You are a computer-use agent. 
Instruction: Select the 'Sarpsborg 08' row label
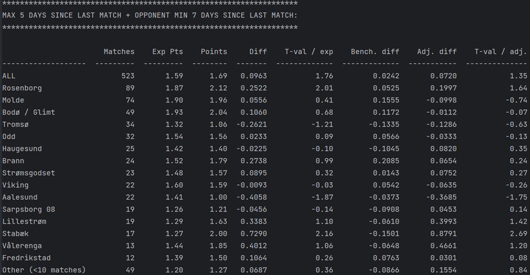pyautogui.click(x=28, y=210)
